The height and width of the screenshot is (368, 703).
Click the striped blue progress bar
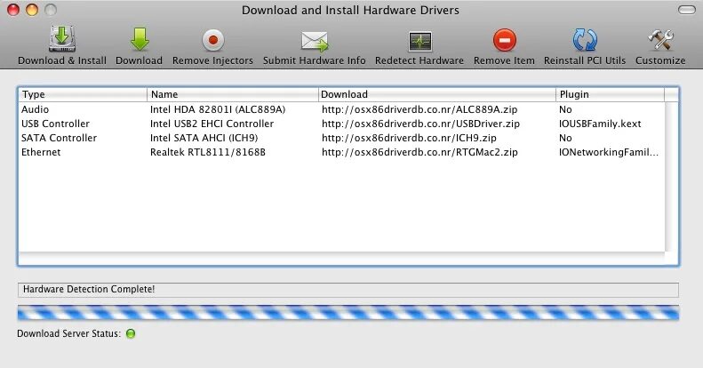tap(348, 313)
